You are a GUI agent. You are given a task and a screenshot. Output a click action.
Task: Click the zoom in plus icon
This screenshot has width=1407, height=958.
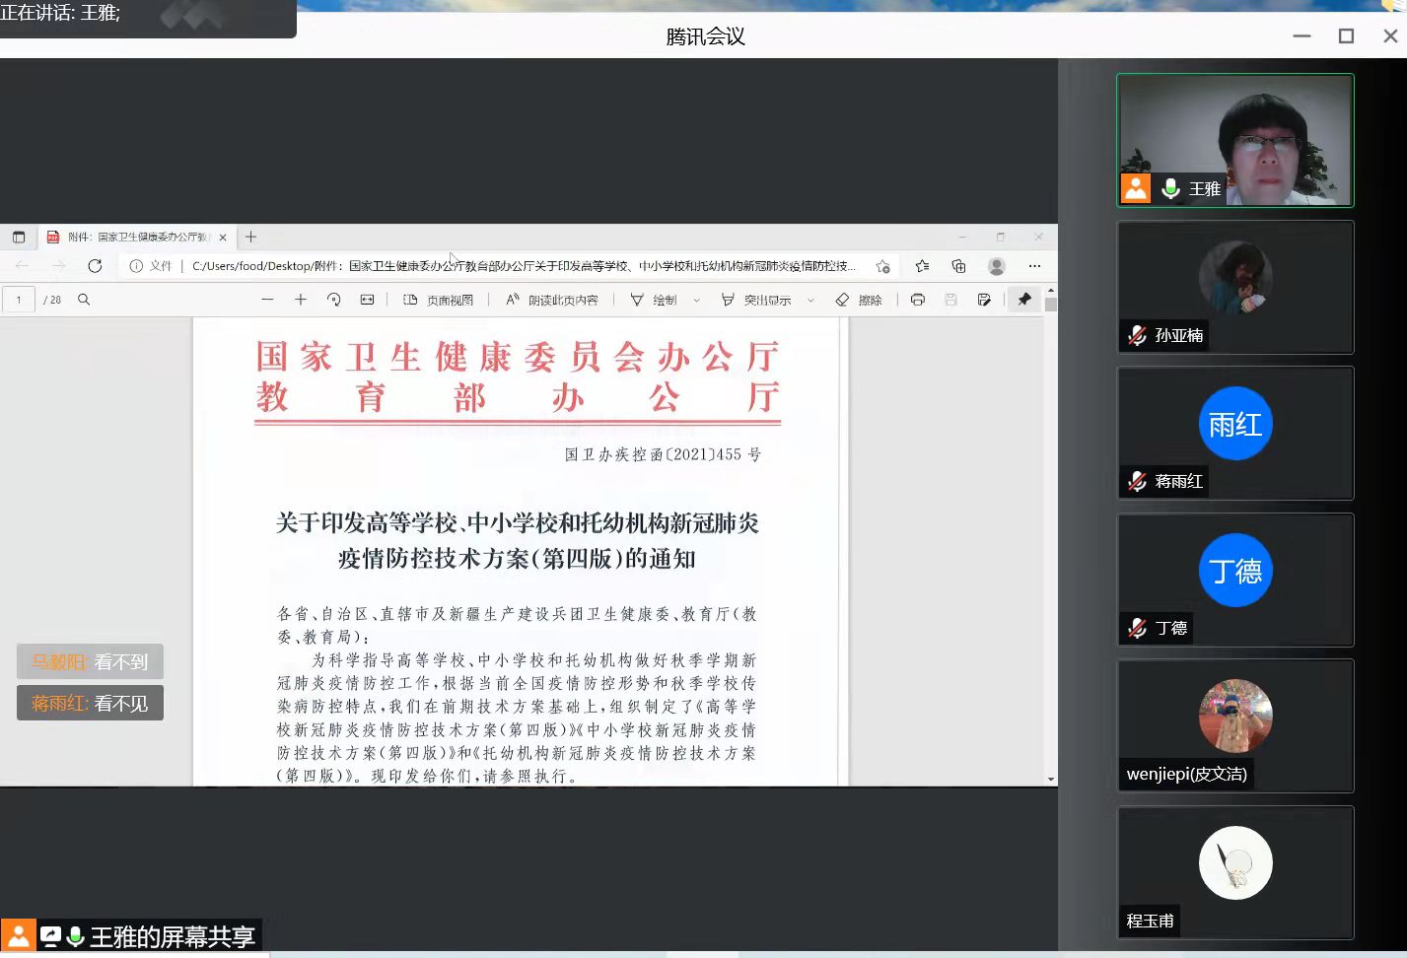[x=301, y=300]
